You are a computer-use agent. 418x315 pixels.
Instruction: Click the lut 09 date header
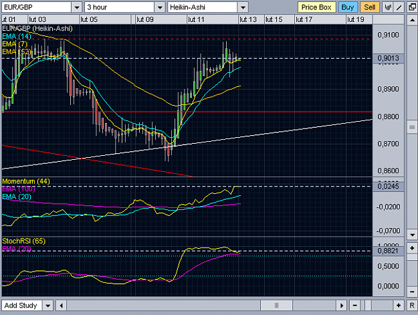[145, 19]
